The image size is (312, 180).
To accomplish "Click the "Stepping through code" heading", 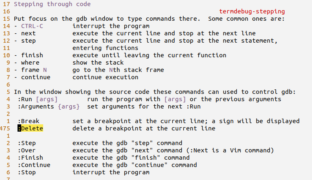I will point(52,4).
